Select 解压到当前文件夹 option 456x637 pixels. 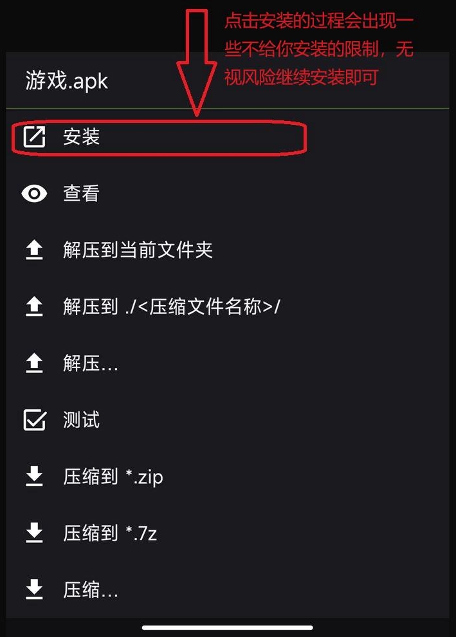(228, 250)
